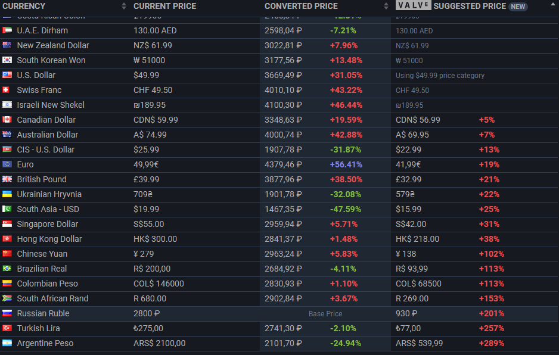The image size is (559, 355).
Task: Click the U.S. Dollar $49.99 price category note
Action: pyautogui.click(x=440, y=76)
